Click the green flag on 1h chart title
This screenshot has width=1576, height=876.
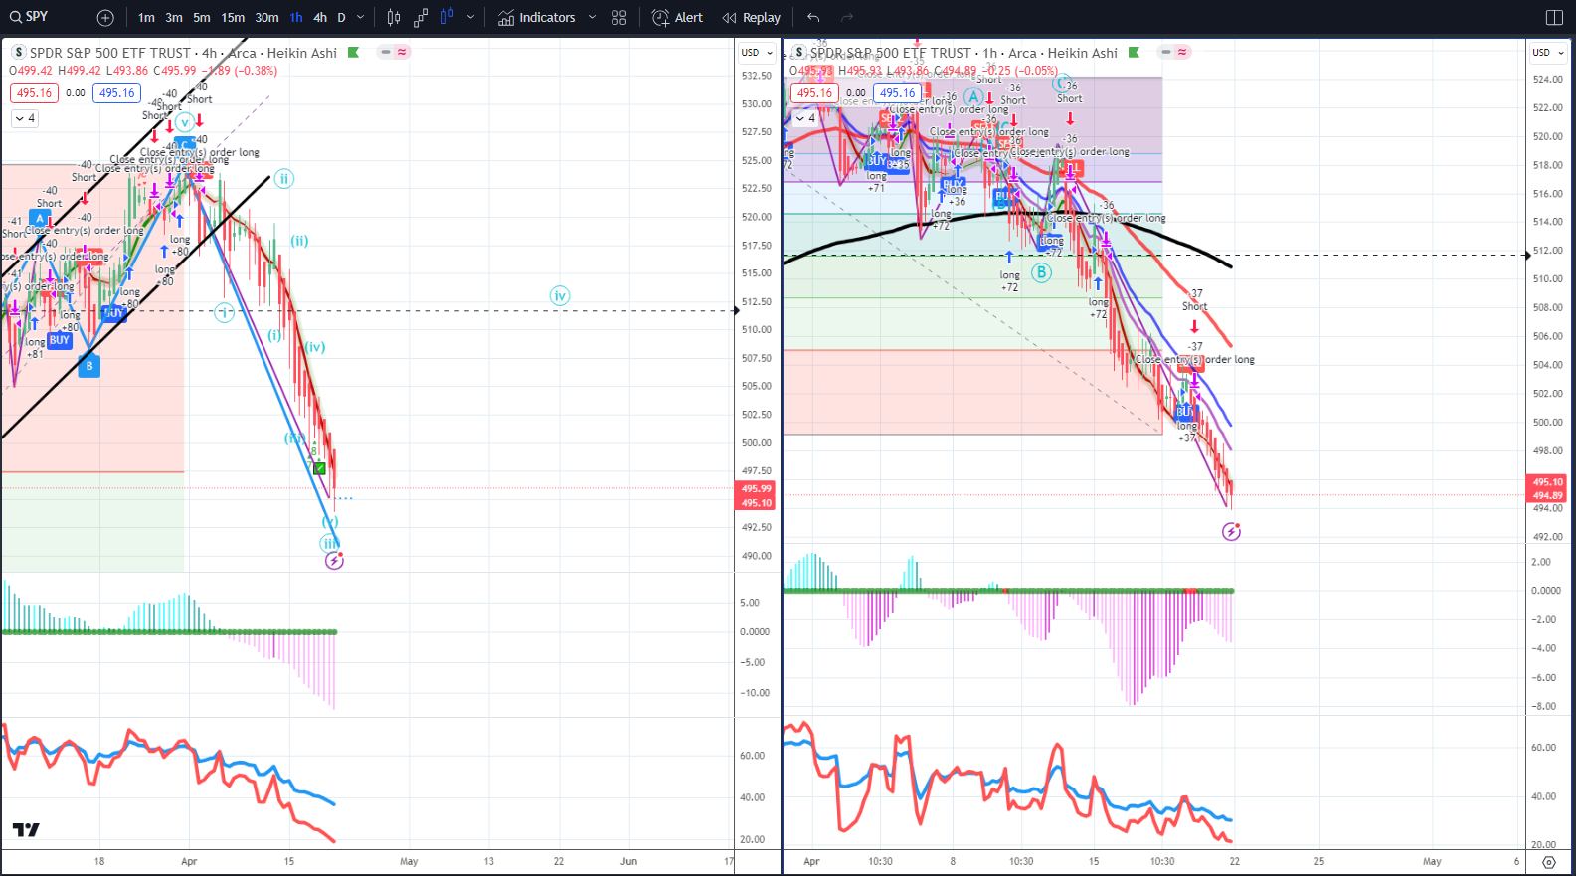1134,53
